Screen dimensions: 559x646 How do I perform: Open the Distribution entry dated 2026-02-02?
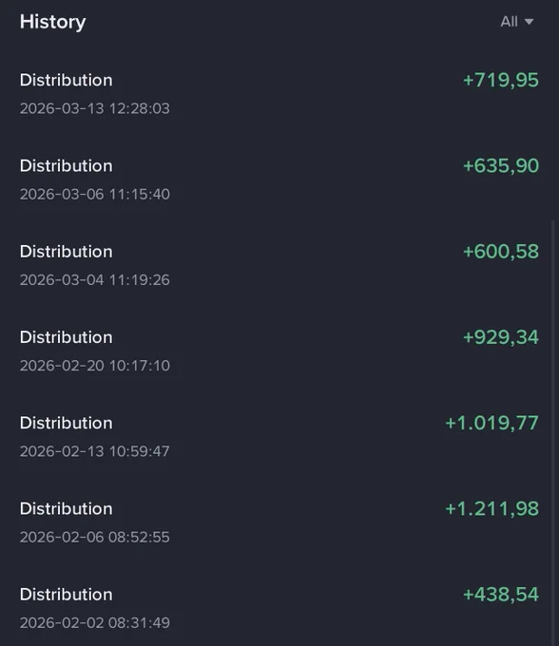pos(279,608)
